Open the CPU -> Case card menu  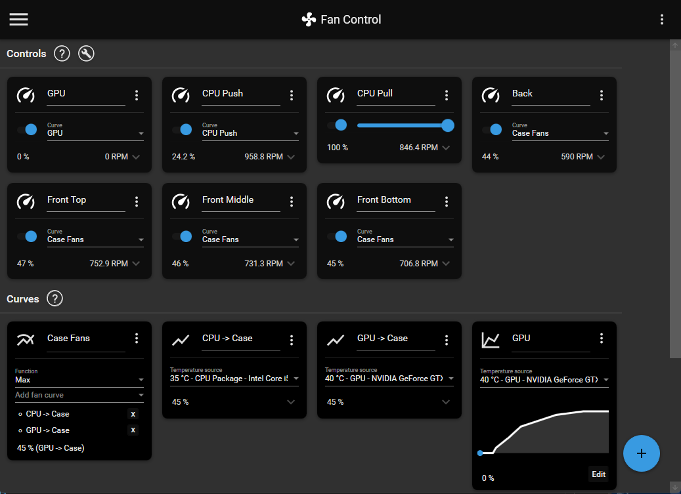pyautogui.click(x=292, y=340)
